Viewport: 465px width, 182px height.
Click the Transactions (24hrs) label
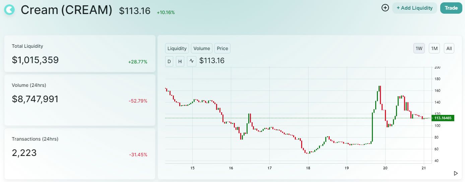point(35,139)
